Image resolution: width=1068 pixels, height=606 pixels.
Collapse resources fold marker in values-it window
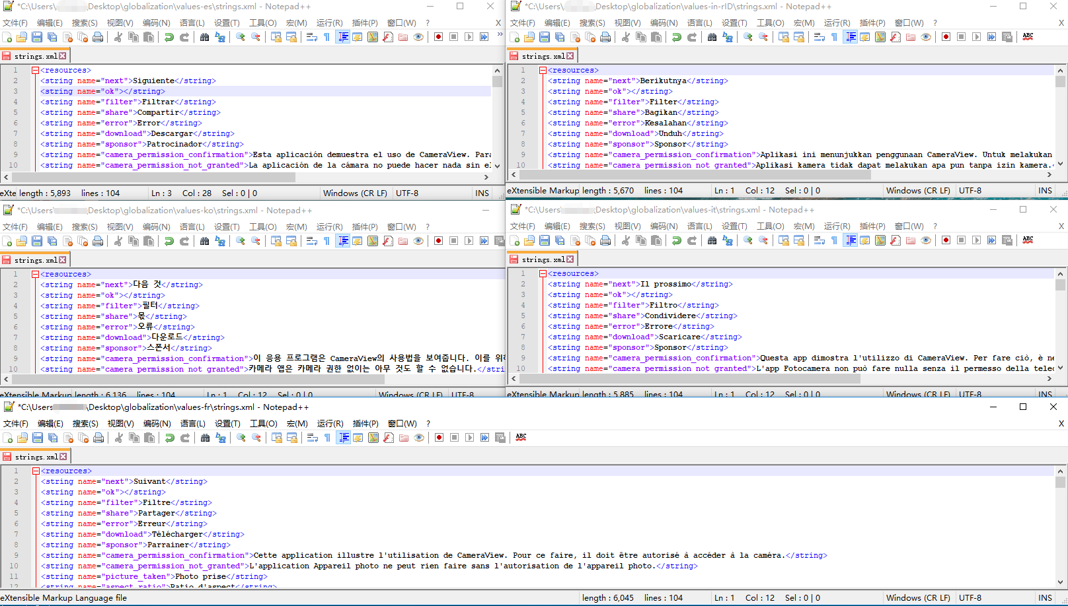pos(543,273)
